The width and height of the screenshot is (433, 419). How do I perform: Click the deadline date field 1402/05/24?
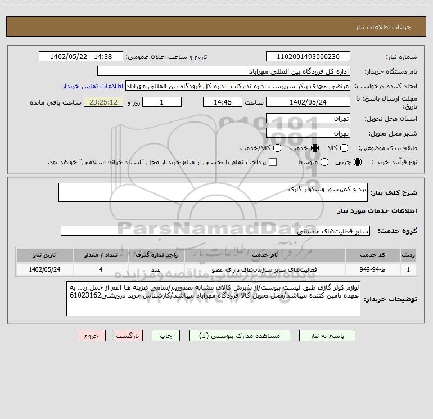[x=308, y=102]
